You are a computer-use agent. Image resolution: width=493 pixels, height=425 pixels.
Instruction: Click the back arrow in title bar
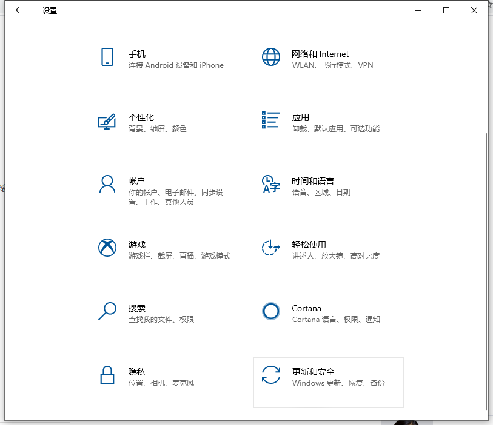19,10
